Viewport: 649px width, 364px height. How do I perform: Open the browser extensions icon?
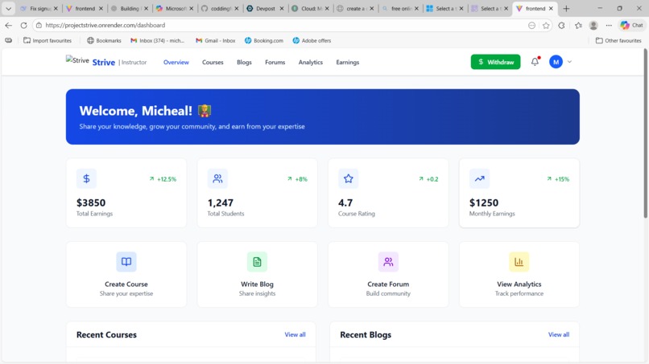pyautogui.click(x=561, y=25)
